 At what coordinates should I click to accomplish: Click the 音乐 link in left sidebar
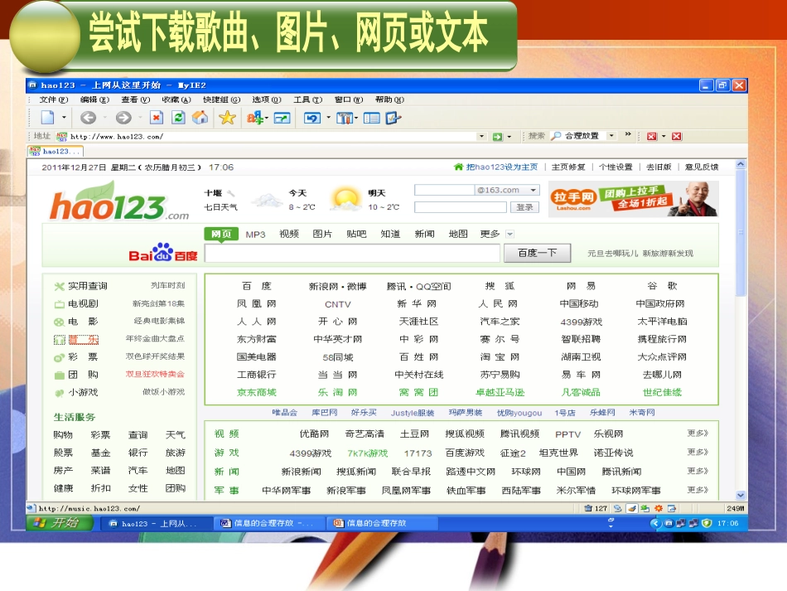(x=84, y=340)
